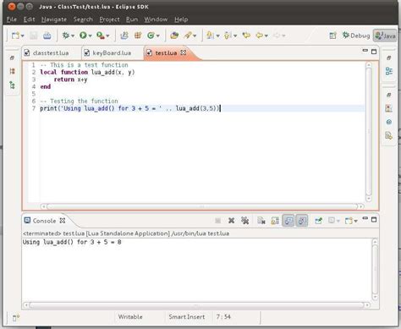The width and height of the screenshot is (401, 329).
Task: Click the Open Type icon
Action: 174,36
